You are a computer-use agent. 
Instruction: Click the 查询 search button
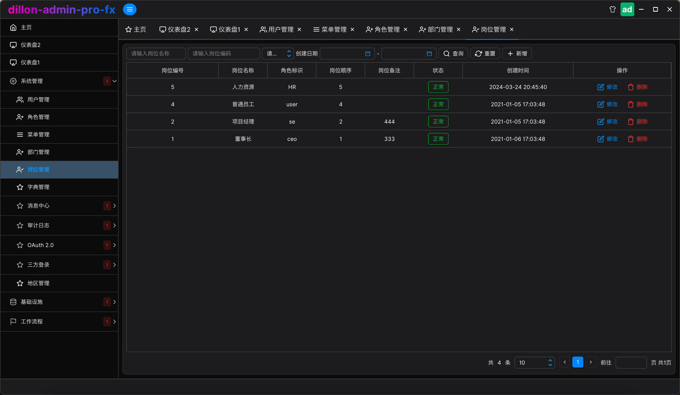[453, 54]
